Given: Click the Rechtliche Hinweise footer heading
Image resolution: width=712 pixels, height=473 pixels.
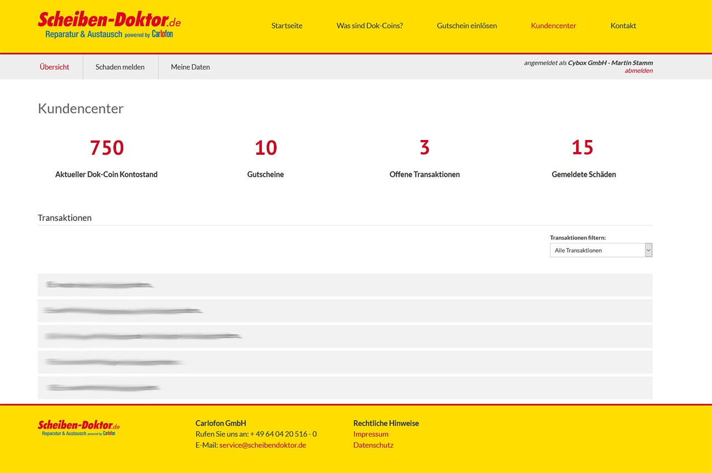Looking at the screenshot, I should click(386, 423).
